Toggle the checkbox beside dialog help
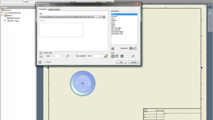The image size is (213, 120). coord(45,62)
